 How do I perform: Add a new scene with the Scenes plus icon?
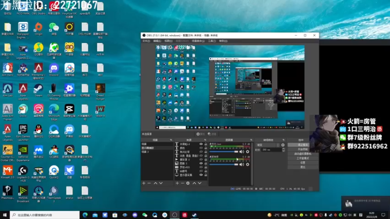tap(144, 183)
